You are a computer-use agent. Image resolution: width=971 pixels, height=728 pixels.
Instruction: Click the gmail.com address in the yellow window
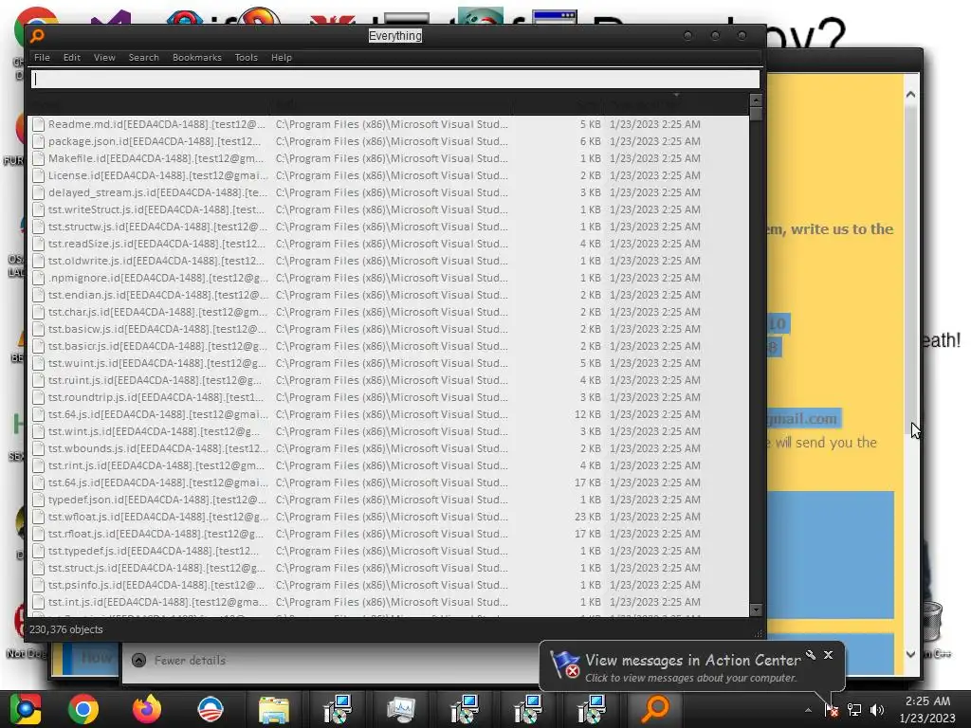(803, 418)
